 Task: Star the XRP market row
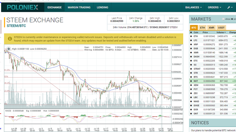(191, 44)
